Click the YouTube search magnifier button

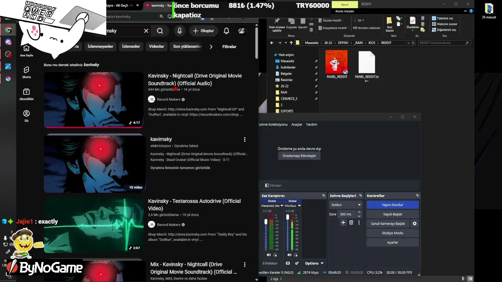(160, 31)
